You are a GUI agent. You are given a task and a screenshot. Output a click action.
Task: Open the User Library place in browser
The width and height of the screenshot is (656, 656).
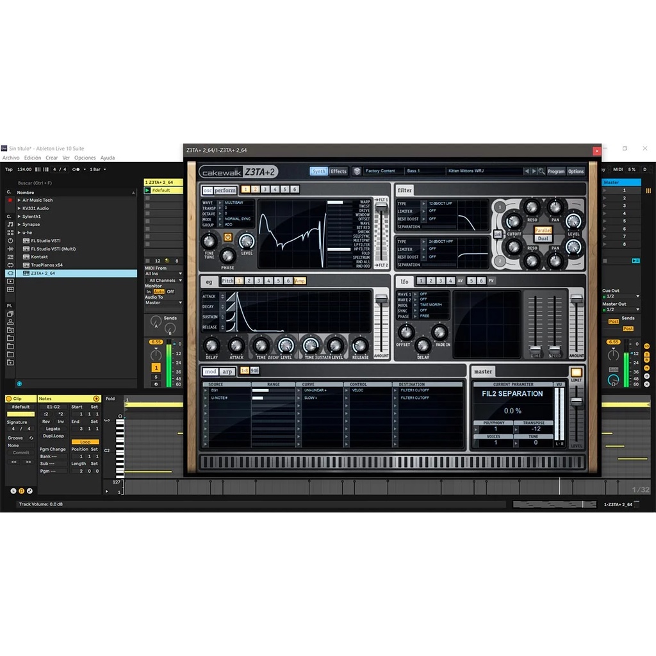click(x=10, y=322)
